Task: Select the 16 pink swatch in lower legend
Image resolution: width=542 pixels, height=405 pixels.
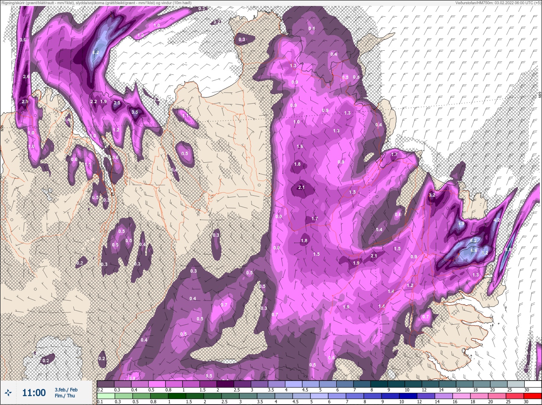Action: [461, 396]
